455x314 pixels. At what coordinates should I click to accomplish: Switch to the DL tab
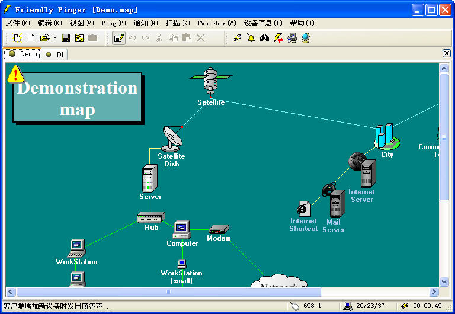tap(56, 55)
